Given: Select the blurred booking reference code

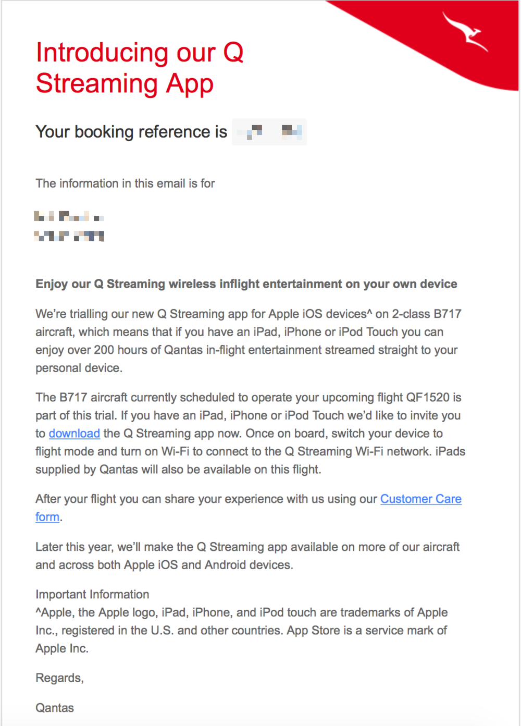Looking at the screenshot, I should pos(269,132).
